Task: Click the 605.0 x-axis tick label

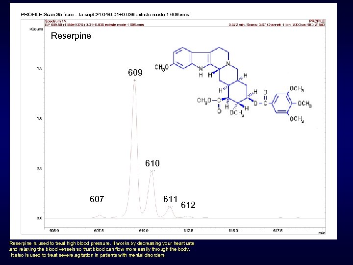Action: coord(54,231)
